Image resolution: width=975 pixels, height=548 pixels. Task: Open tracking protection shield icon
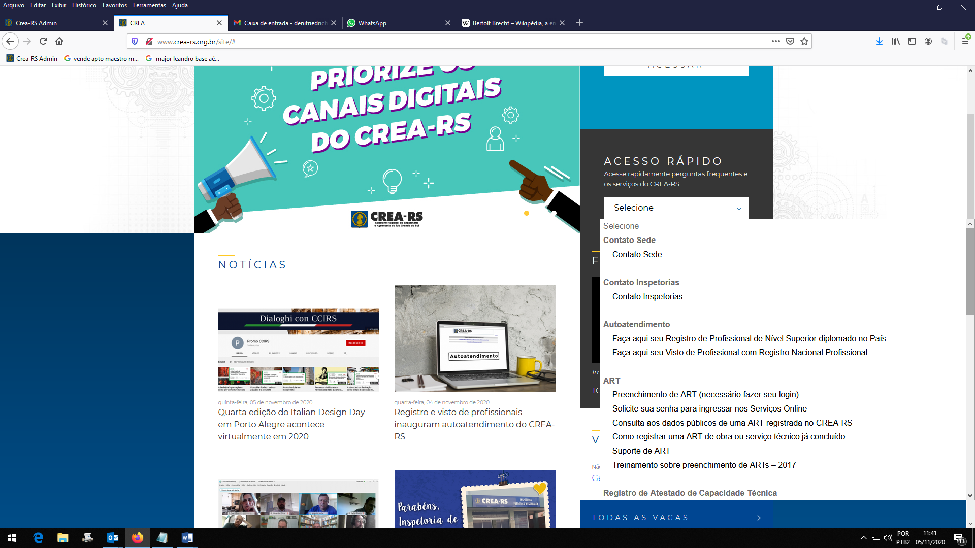[x=135, y=41]
